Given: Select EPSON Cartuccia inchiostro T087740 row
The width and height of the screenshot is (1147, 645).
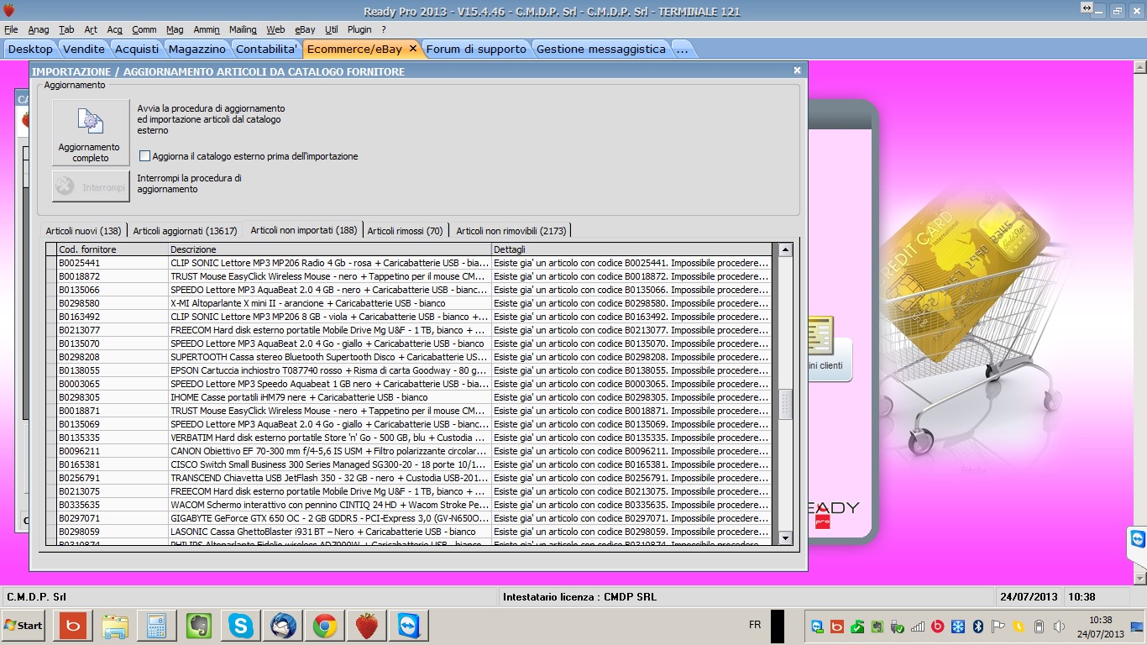Looking at the screenshot, I should [409, 370].
